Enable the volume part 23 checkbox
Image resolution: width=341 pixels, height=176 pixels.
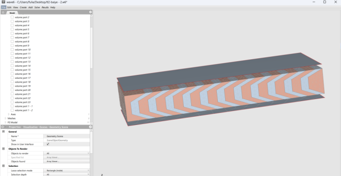pyautogui.click(x=12, y=102)
